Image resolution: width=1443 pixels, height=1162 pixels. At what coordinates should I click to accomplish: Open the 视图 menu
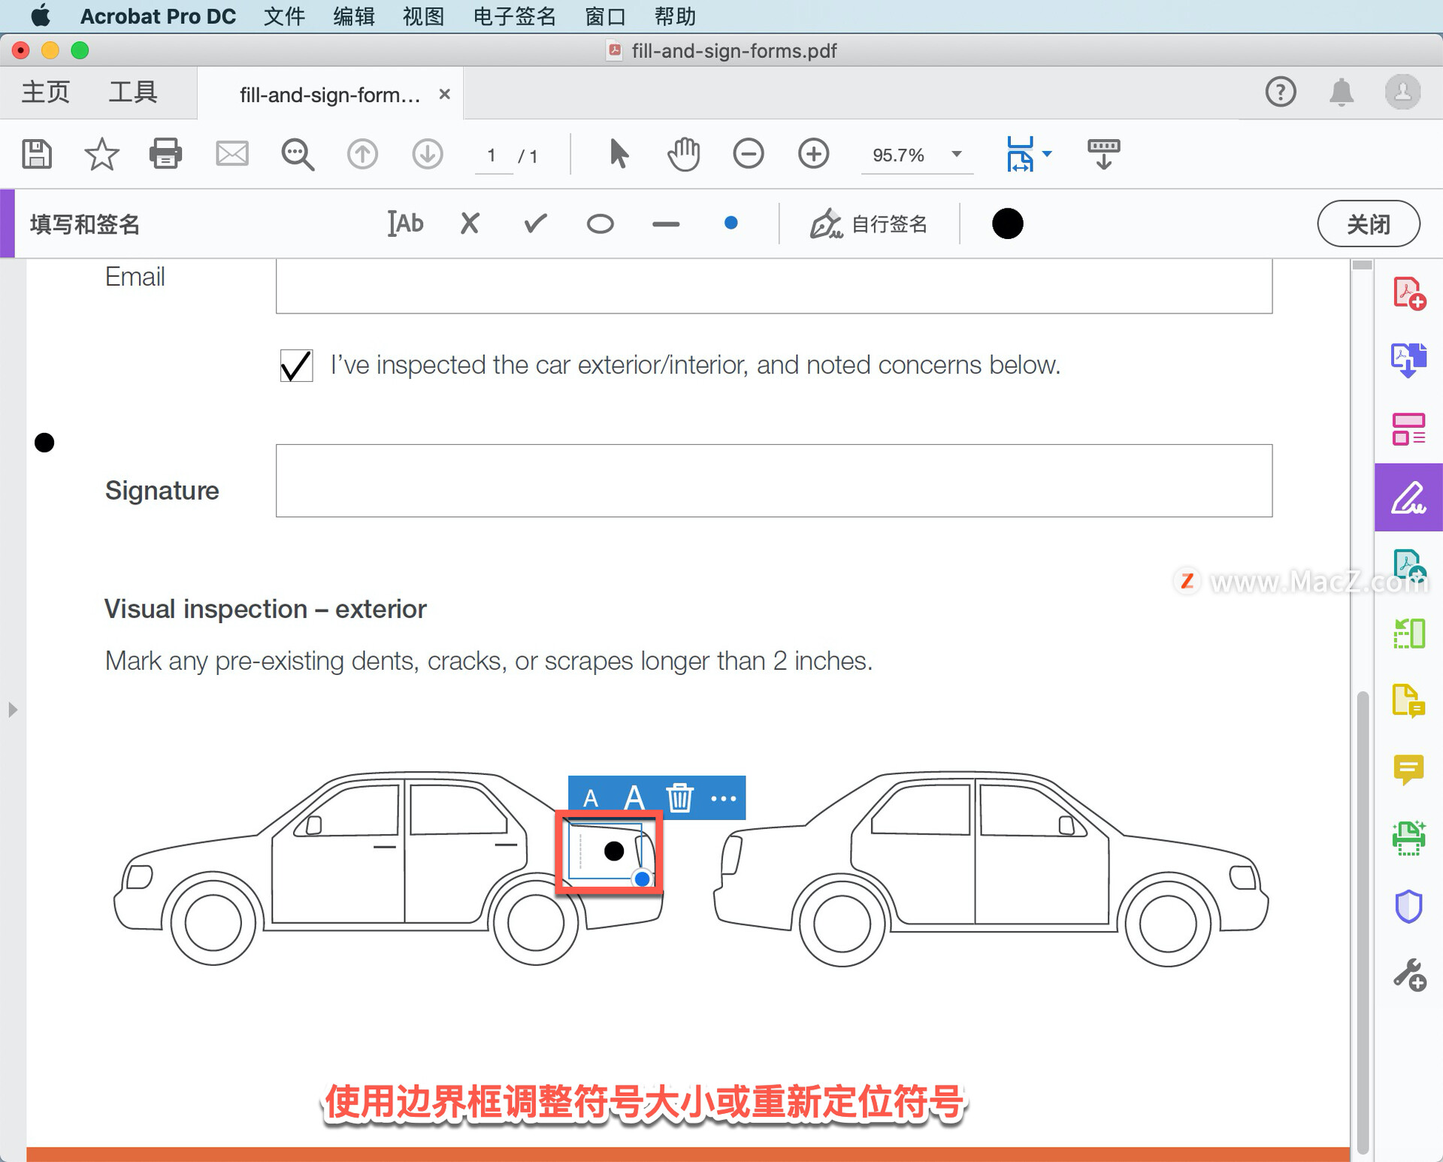point(423,16)
